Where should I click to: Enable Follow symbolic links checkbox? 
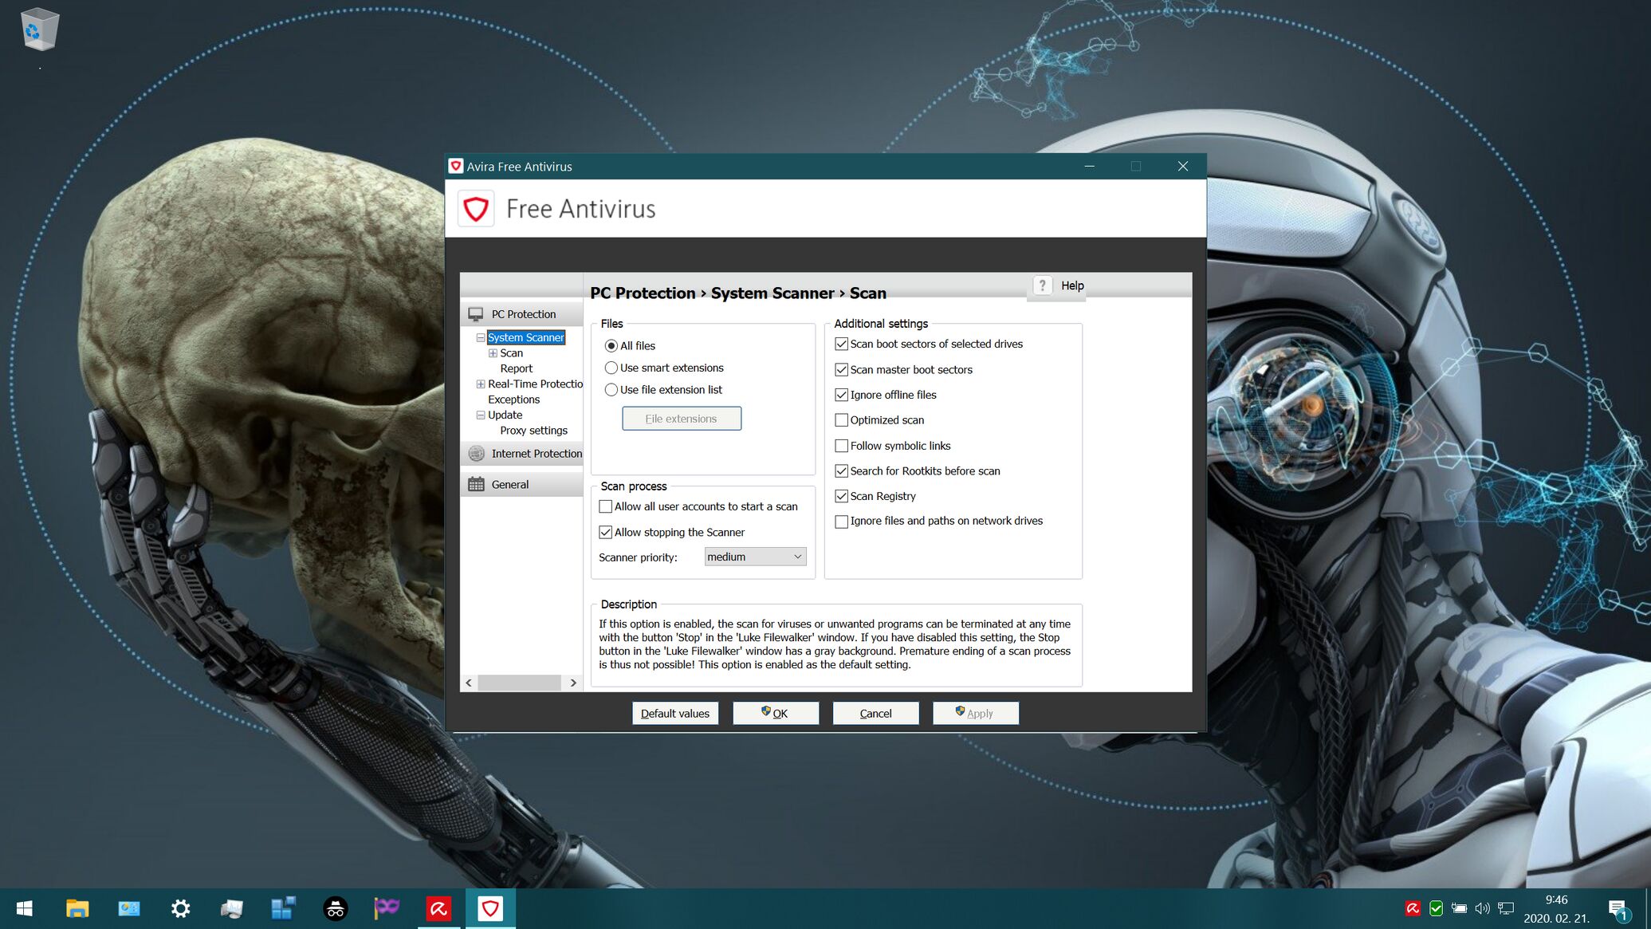(x=841, y=446)
